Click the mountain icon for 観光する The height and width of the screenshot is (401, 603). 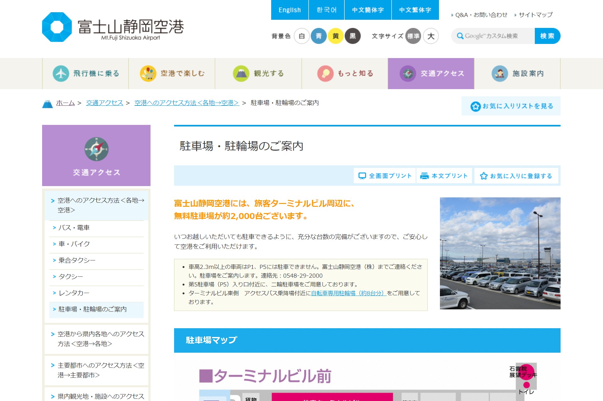[241, 73]
